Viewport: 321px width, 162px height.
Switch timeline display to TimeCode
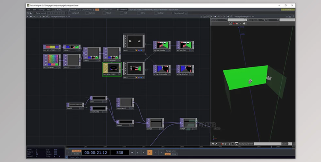coord(76,151)
